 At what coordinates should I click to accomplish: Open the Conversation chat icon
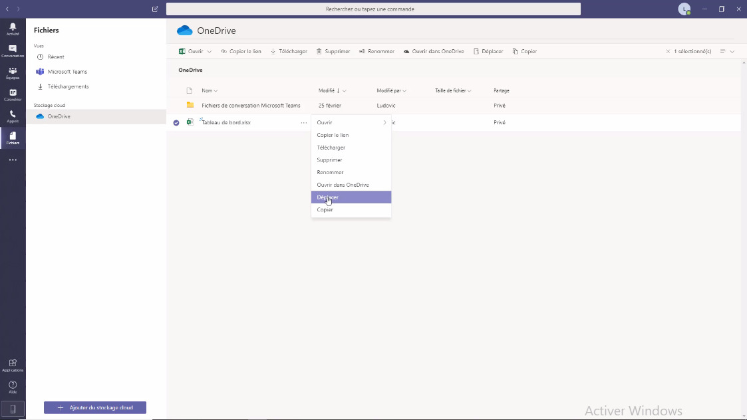click(13, 51)
